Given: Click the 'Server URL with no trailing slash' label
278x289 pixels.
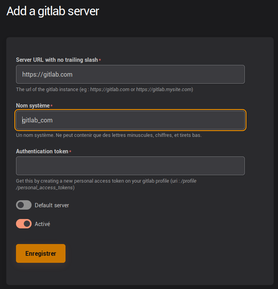Looking at the screenshot, I should point(57,60).
